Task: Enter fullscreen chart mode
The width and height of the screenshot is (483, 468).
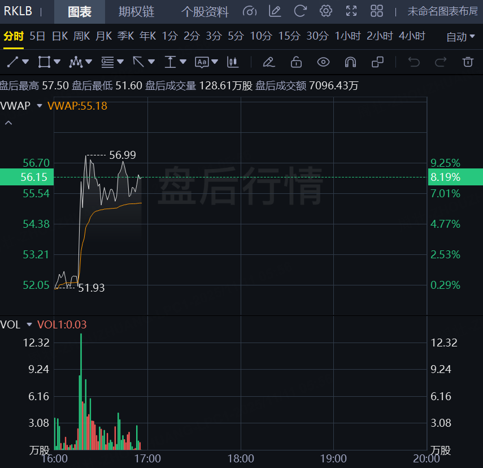Action: click(351, 11)
